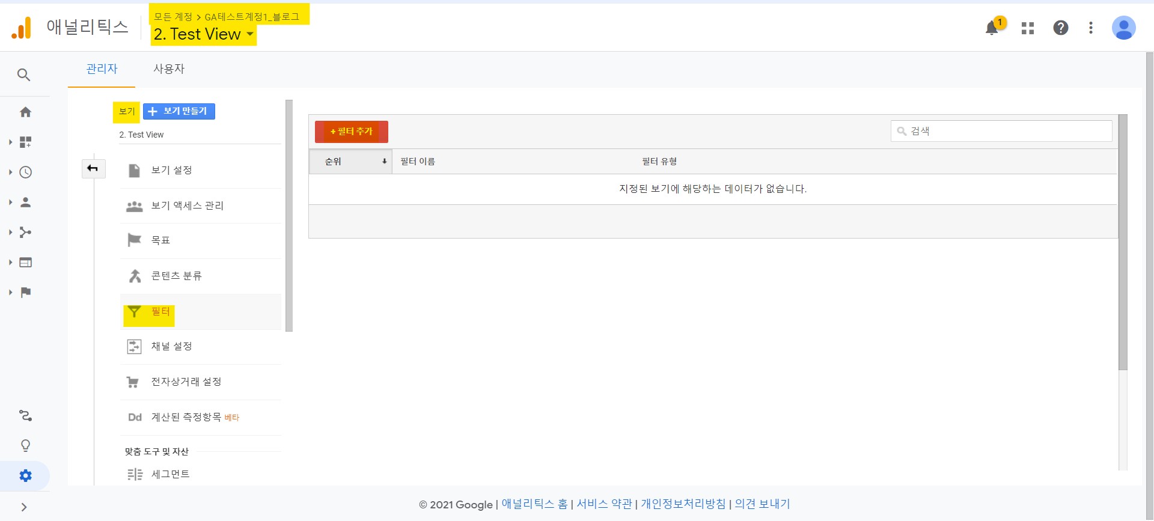Open the Google apps grid
The image size is (1154, 521).
pos(1028,28)
